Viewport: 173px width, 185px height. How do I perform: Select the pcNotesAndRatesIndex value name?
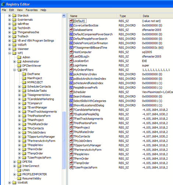[x=88, y=83]
